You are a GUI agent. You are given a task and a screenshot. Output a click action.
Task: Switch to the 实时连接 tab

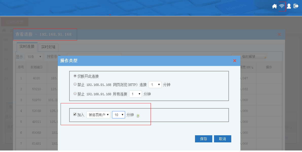27,47
